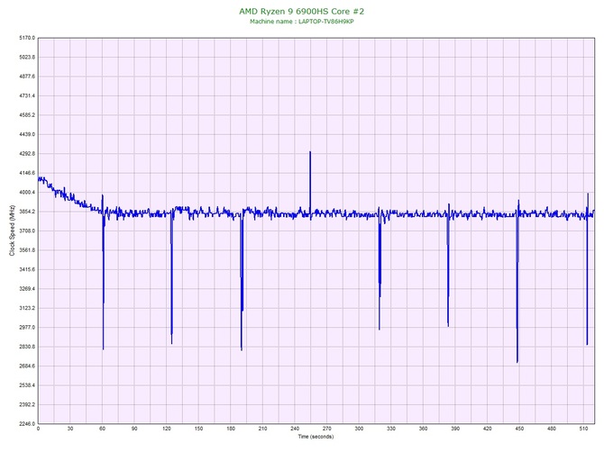This screenshot has width=604, height=452.
Task: Click the 3269.4 y-axis value
Action: click(27, 289)
